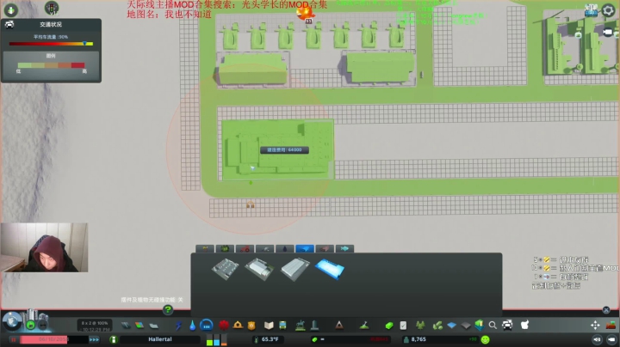Viewport: 620px width, 347px height.
Task: Click the top-right icon beside gear
Action: point(591,9)
